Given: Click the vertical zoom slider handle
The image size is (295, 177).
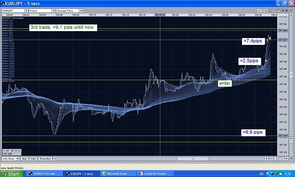Looking at the screenshot, I should tap(291, 142).
